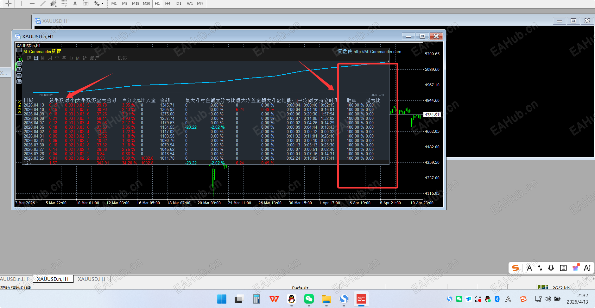This screenshot has height=308, width=595.
Task: Click the 清 clear icon on panel sidebar
Action: point(19,64)
